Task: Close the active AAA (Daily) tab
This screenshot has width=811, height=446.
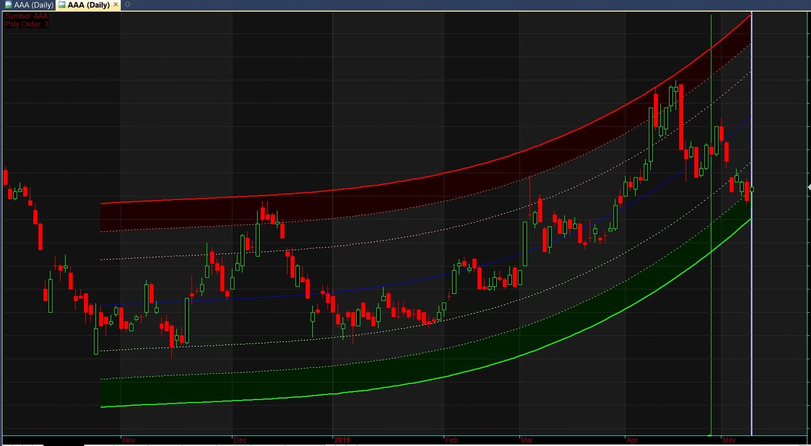Action: coord(116,5)
